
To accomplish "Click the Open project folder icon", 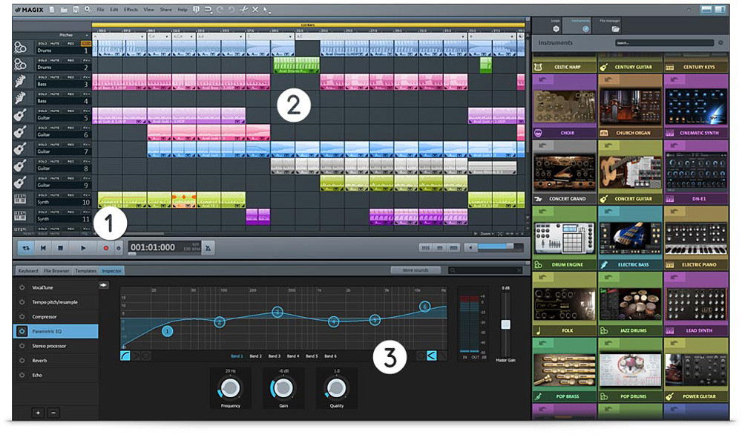I will 64,10.
